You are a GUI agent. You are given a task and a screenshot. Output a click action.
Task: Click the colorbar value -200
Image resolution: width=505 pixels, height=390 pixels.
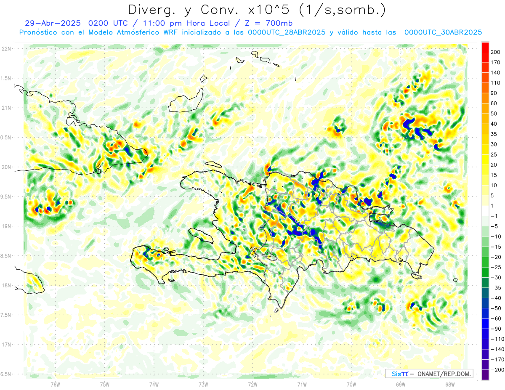click(497, 370)
